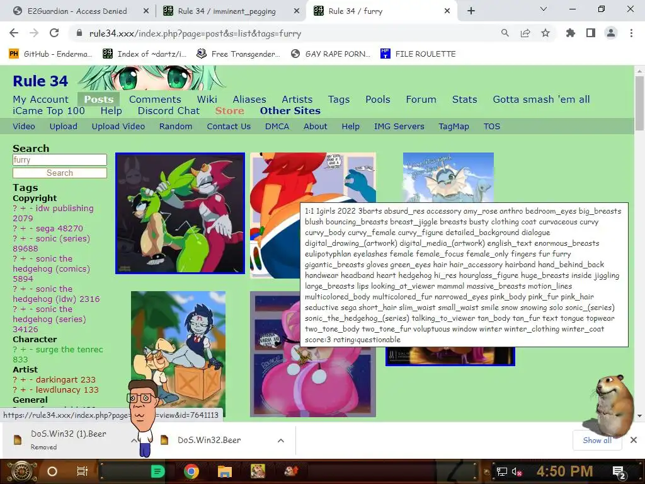Add the sega tag with its plus sign
Screen dimensions: 645x484
[23, 228]
